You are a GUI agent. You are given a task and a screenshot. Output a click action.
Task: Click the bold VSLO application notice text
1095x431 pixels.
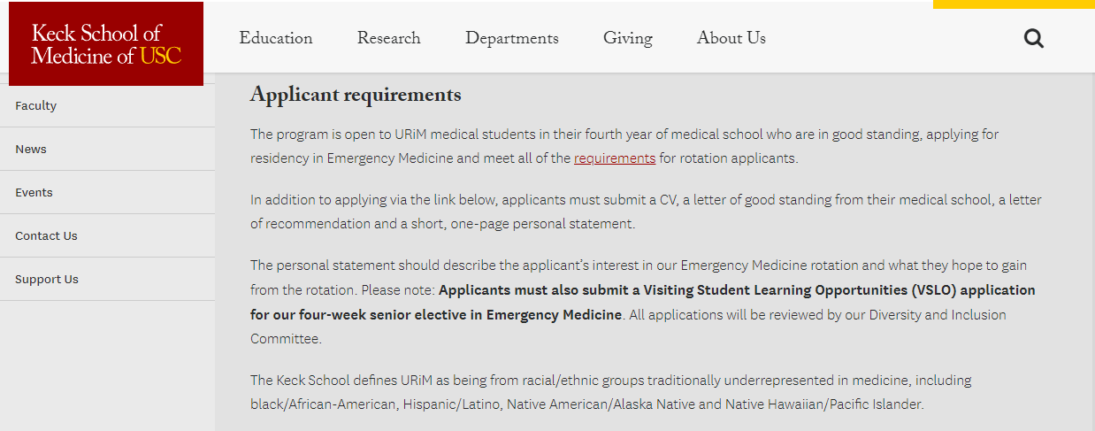[736, 290]
